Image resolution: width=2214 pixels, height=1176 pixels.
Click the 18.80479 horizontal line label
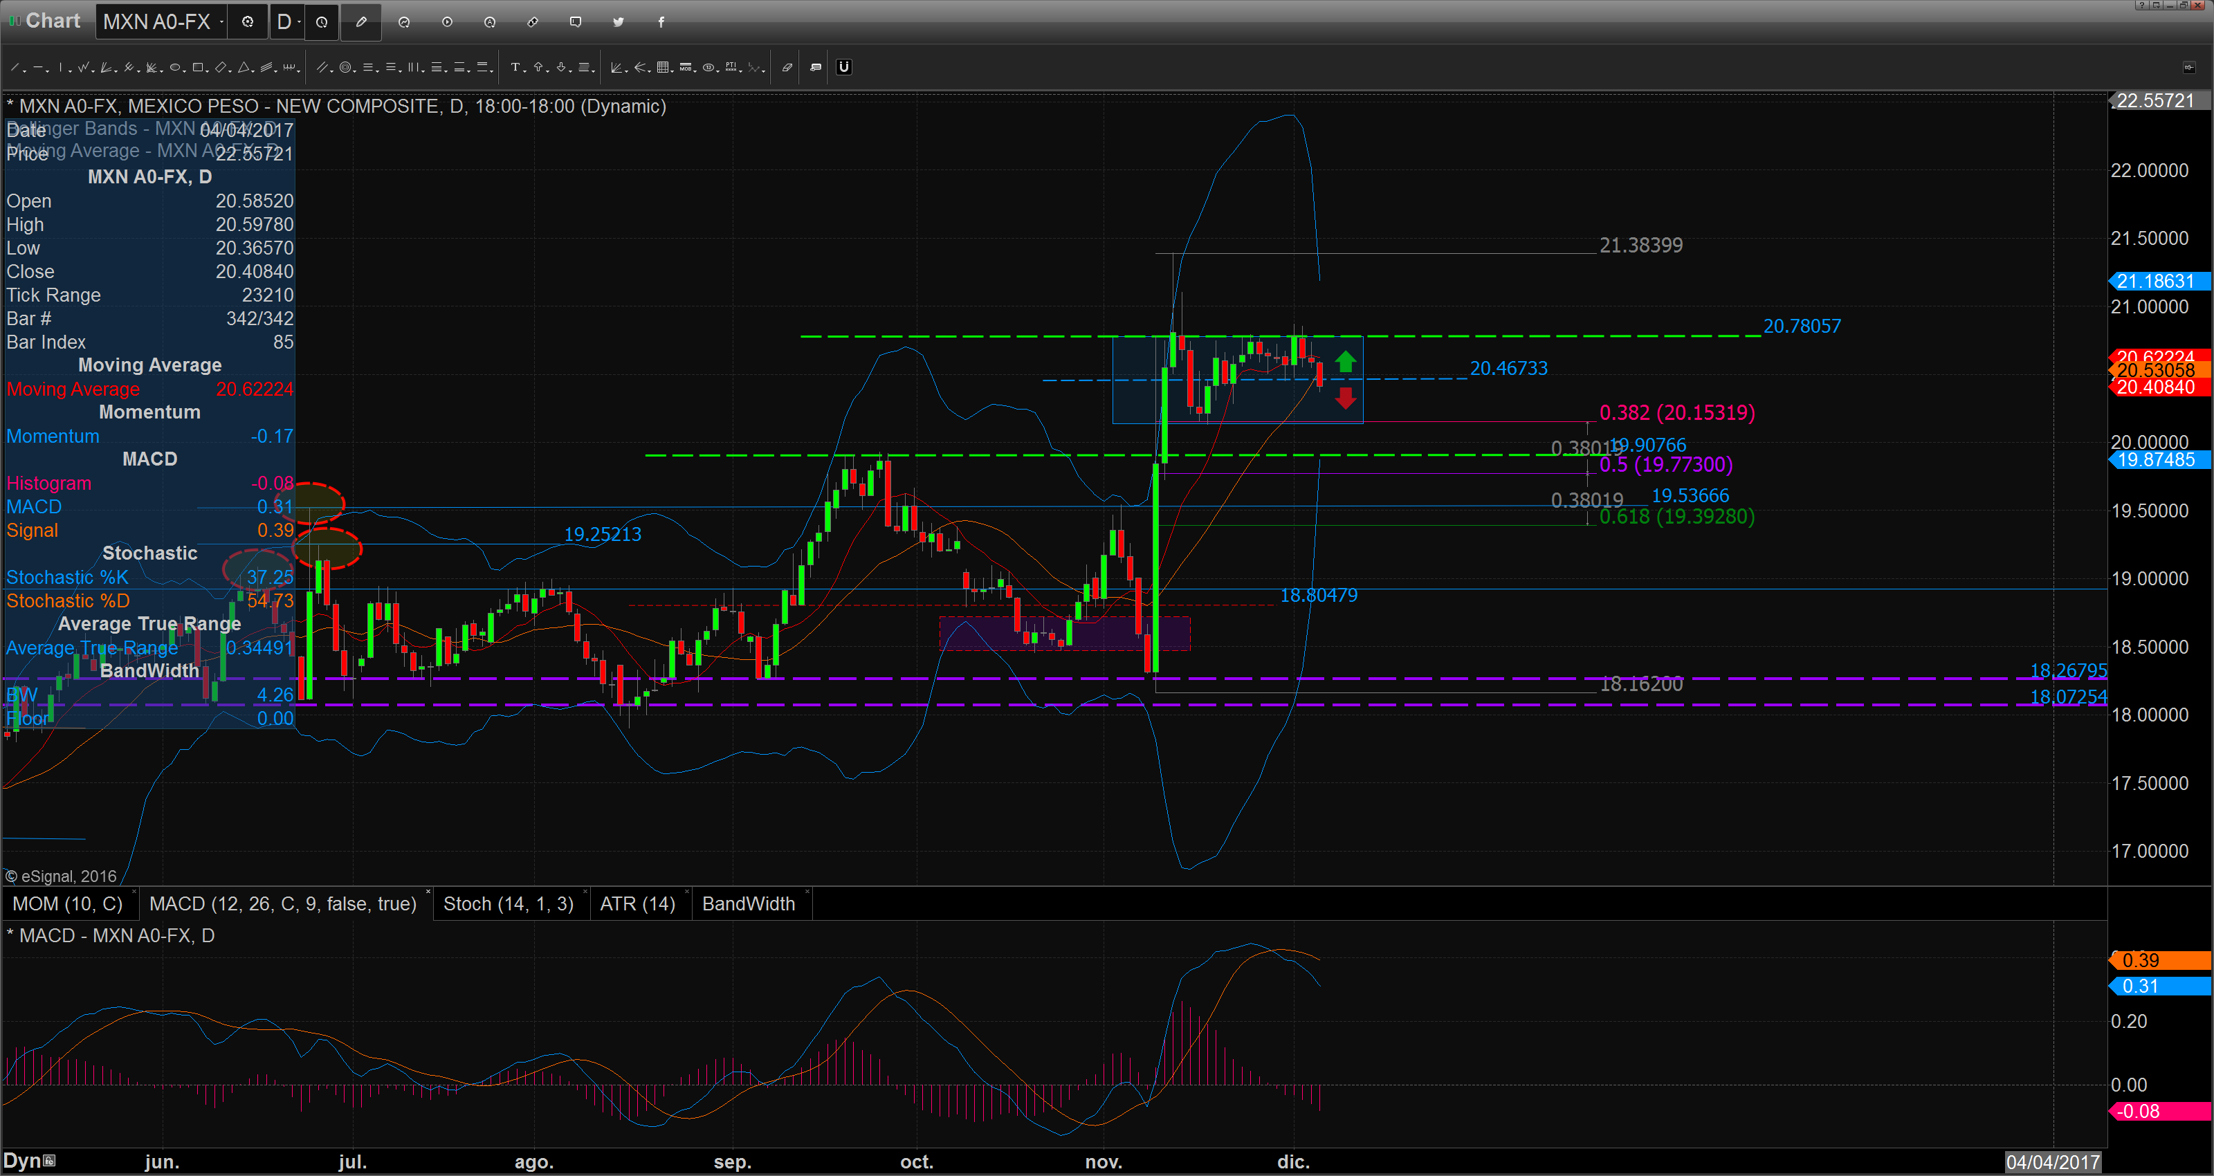point(1319,596)
